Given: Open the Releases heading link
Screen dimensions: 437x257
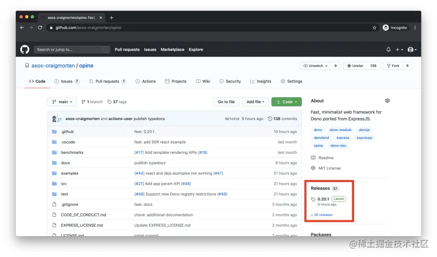Looking at the screenshot, I should [320, 189].
